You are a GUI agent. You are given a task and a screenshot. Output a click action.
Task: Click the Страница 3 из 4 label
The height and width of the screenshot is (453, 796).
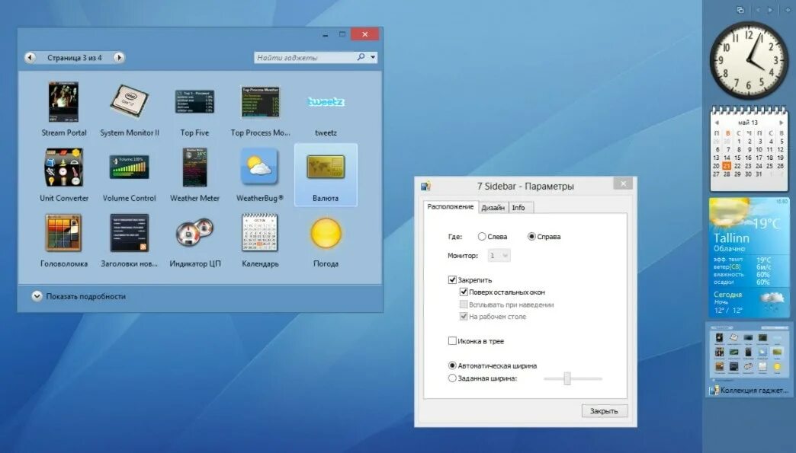(75, 58)
